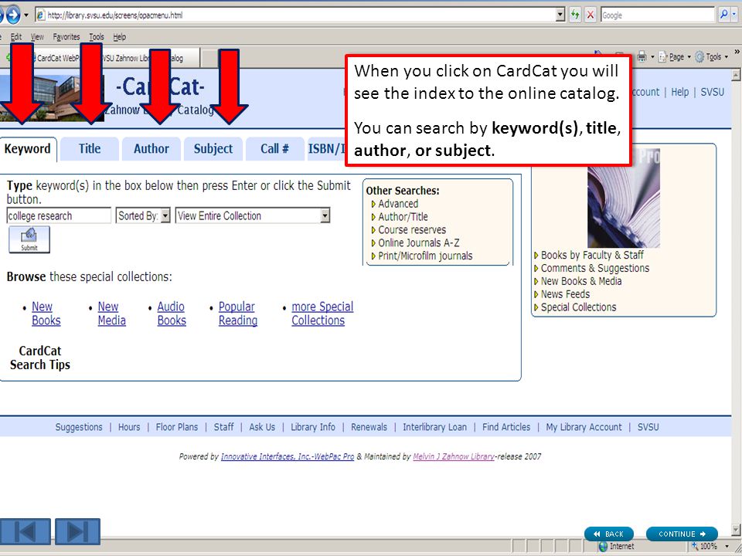This screenshot has width=742, height=556.
Task: Open Print/Microfilm journals link
Action: (x=425, y=256)
